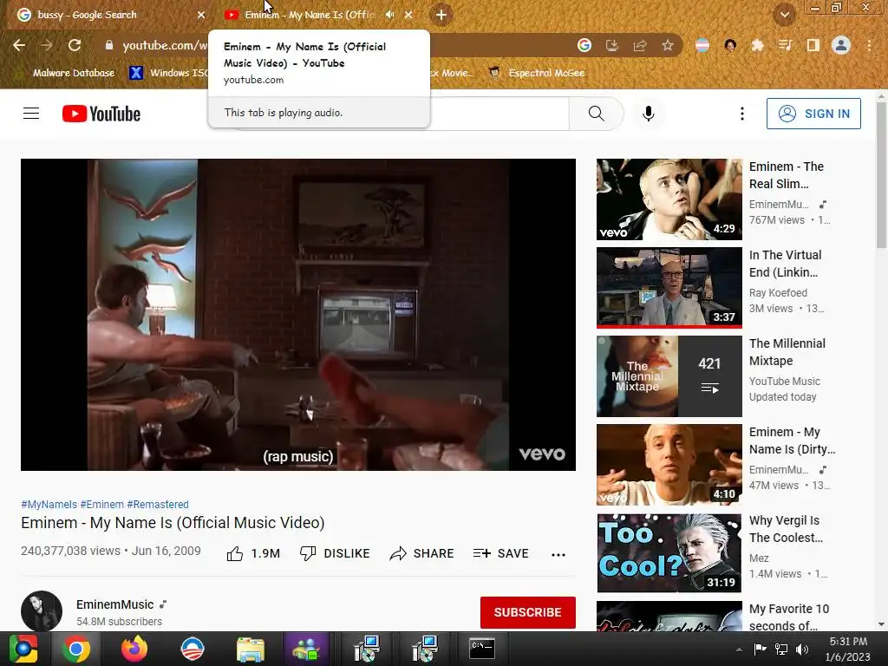888x666 pixels.
Task: View site info via lock icon
Action: coord(109,45)
